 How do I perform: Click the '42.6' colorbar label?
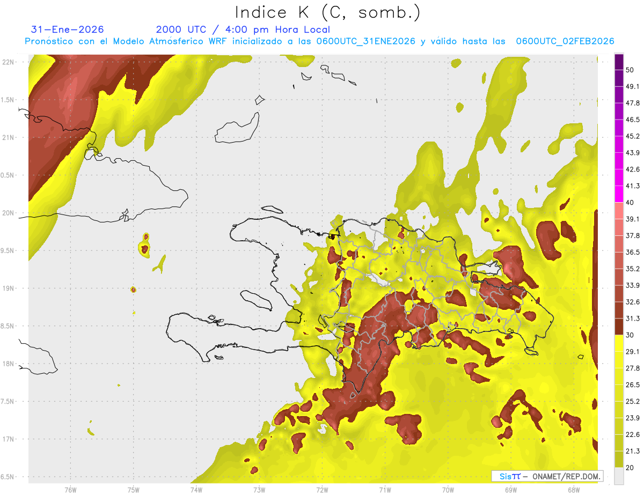click(x=633, y=169)
